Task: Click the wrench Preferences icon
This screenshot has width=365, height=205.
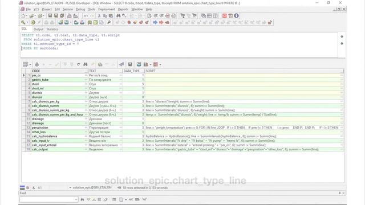Action: (109, 23)
